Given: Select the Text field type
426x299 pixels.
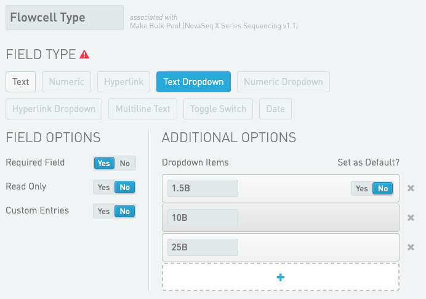Looking at the screenshot, I should pos(21,82).
